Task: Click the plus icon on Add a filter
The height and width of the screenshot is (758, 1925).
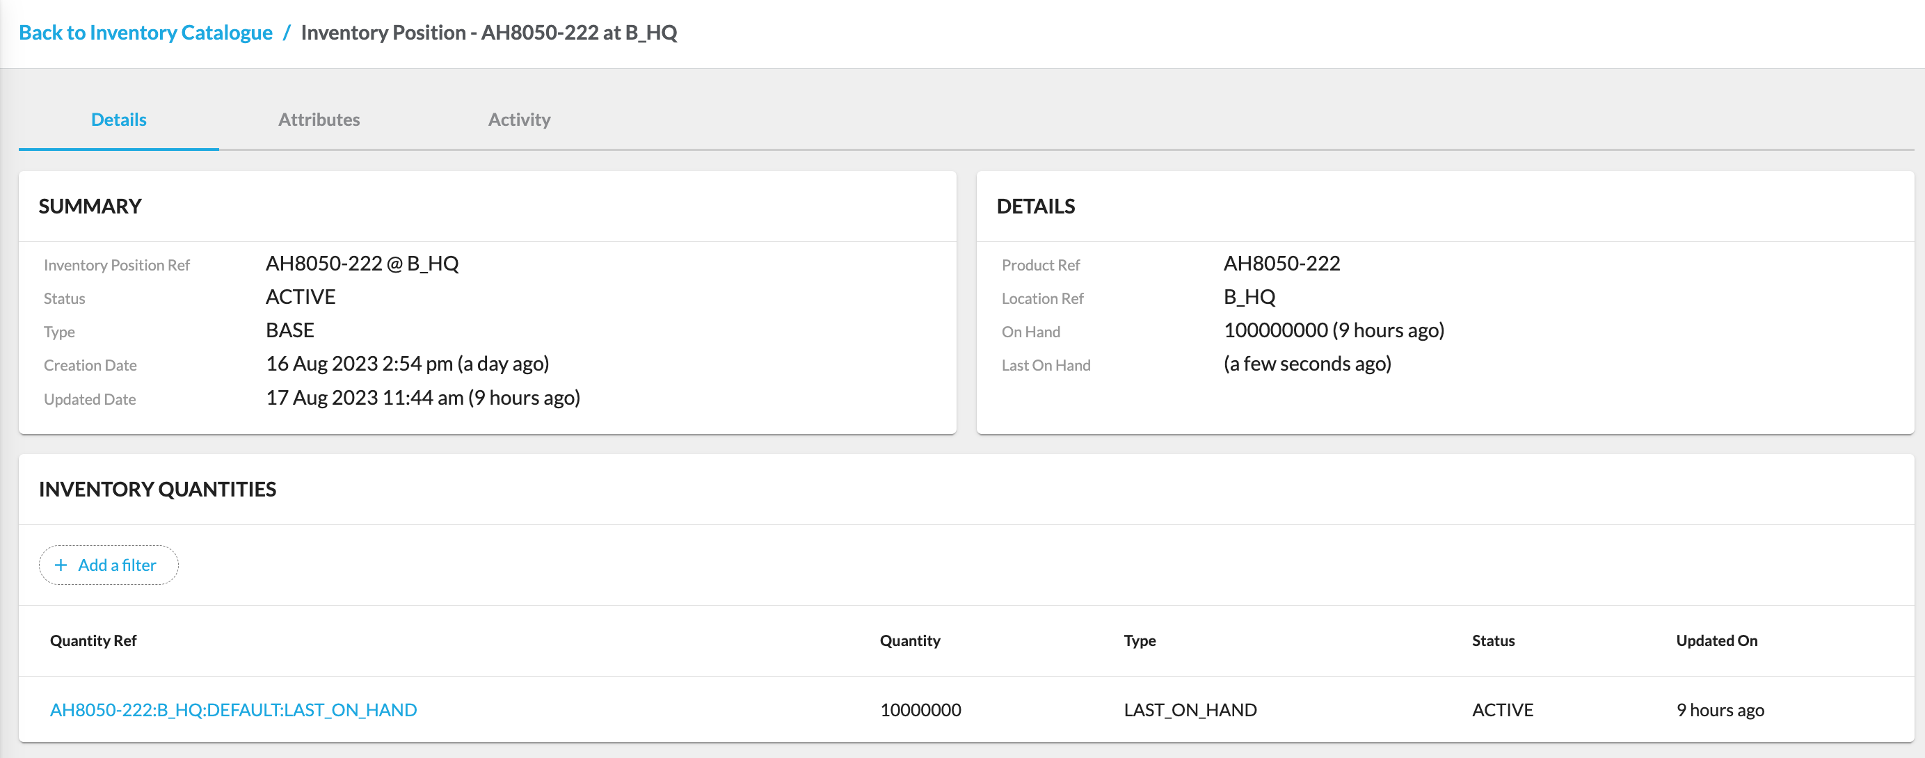Action: click(x=62, y=565)
